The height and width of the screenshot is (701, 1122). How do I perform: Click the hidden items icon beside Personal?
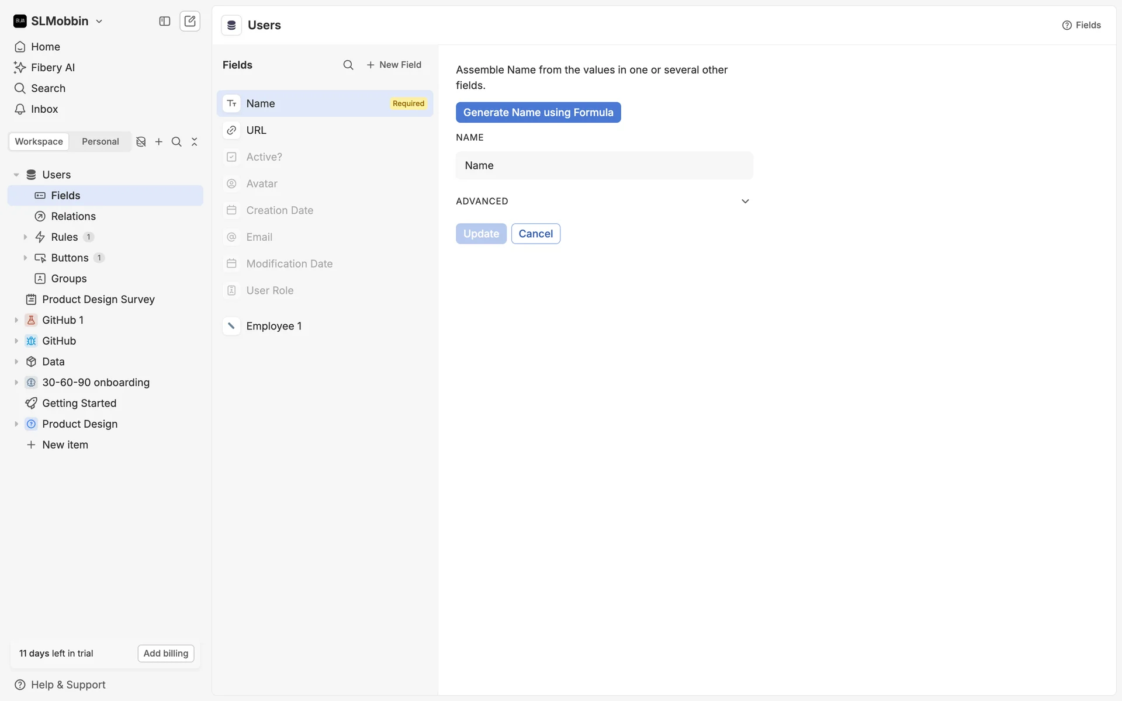pyautogui.click(x=141, y=142)
